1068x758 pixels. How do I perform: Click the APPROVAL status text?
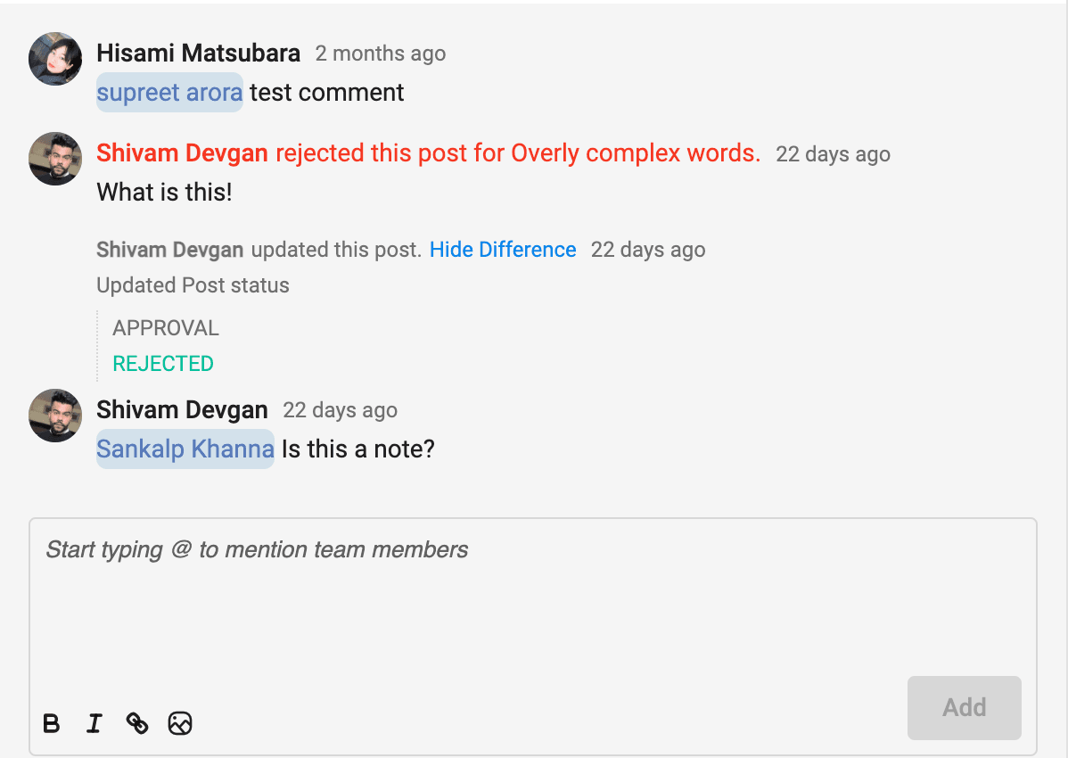166,328
